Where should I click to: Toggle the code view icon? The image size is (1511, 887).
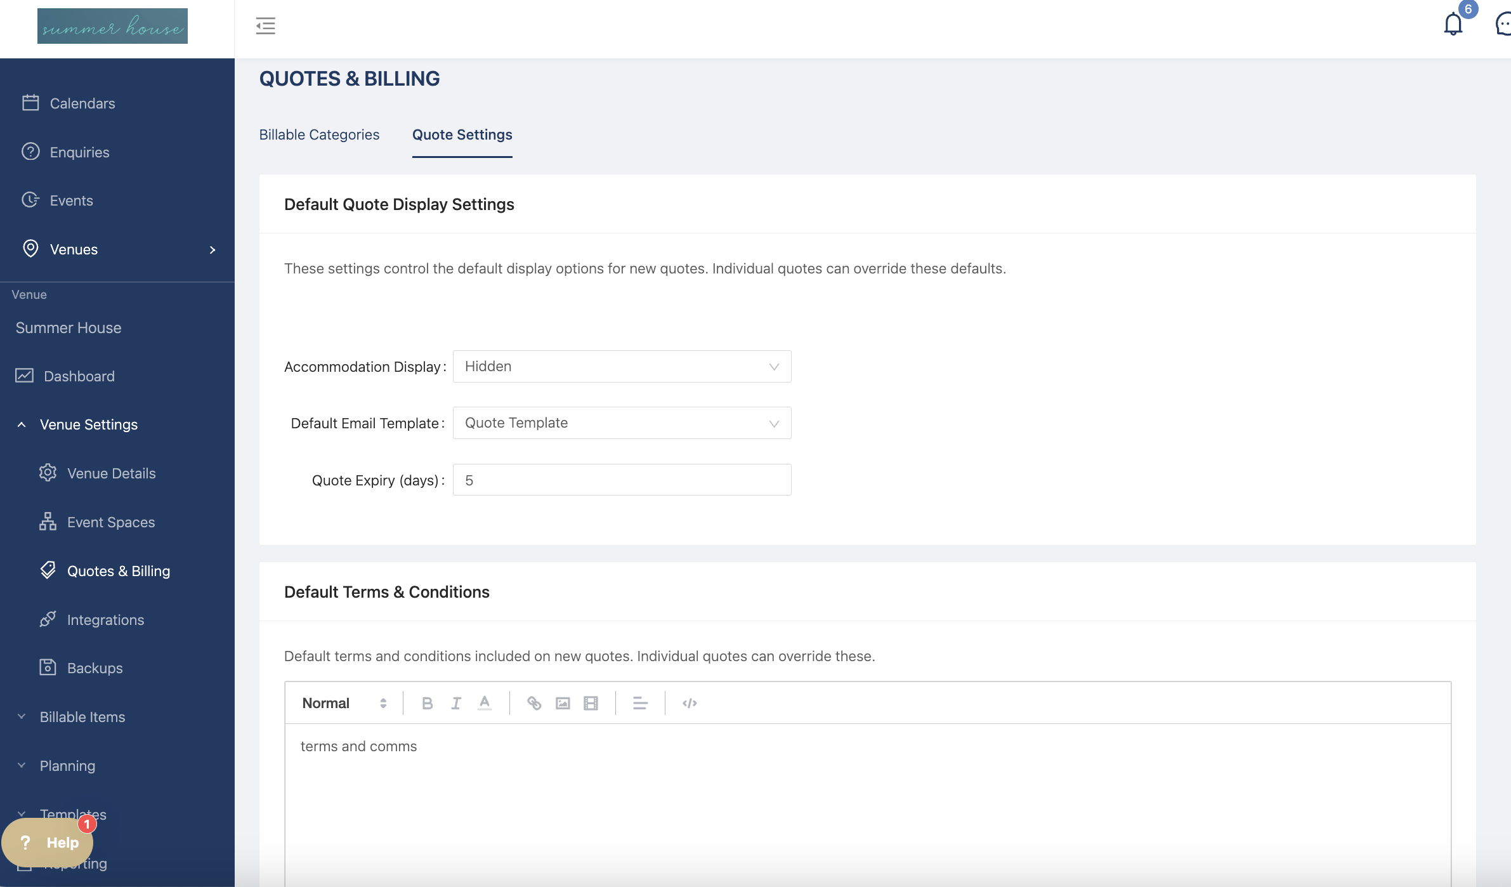690,703
